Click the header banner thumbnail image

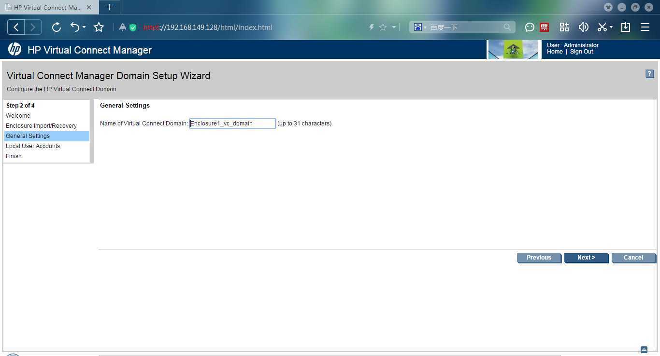[x=513, y=49]
